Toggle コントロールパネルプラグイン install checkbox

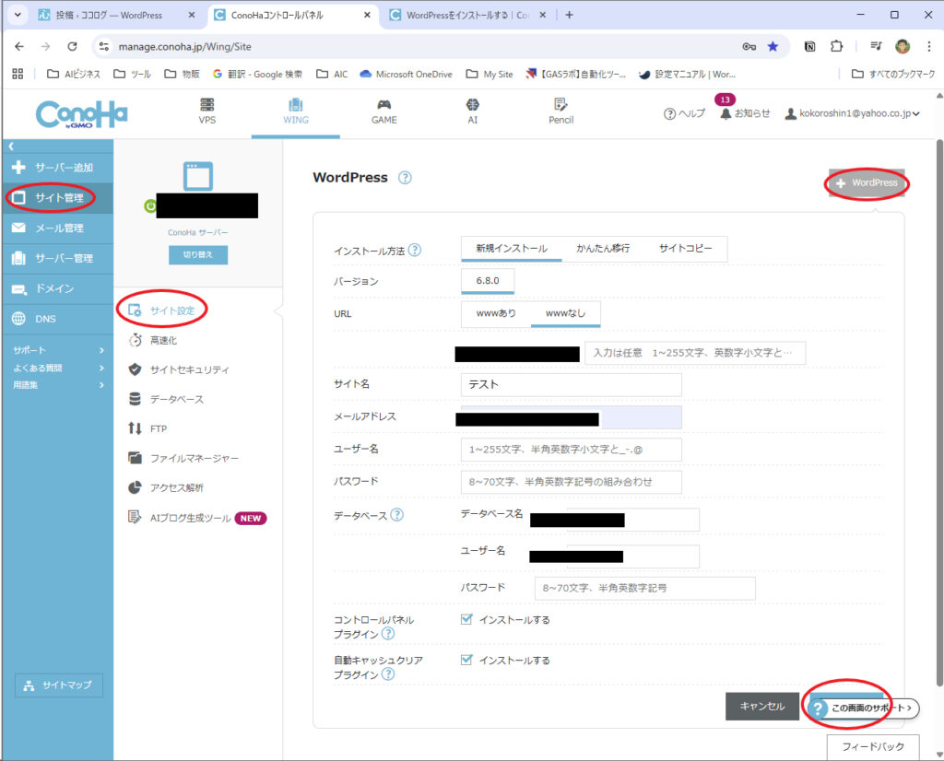tap(466, 620)
